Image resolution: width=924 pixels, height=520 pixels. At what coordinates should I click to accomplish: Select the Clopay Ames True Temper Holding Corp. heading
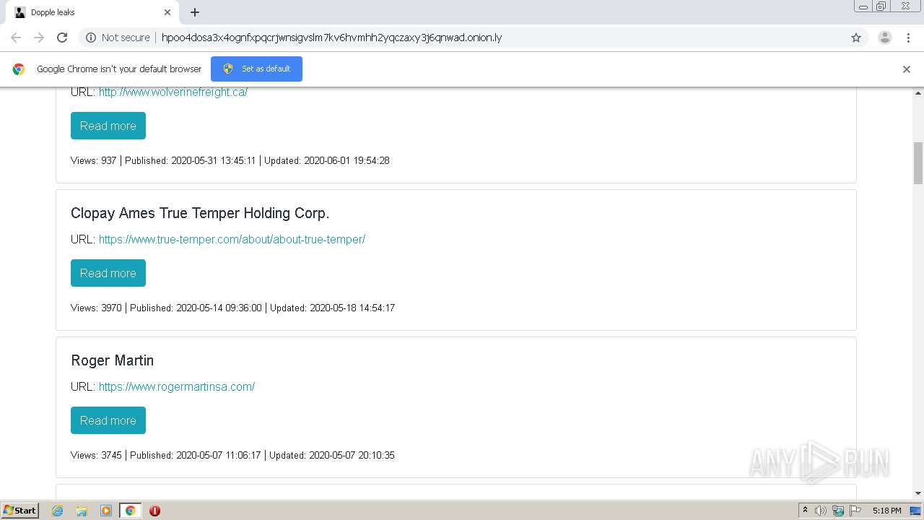pyautogui.click(x=200, y=213)
